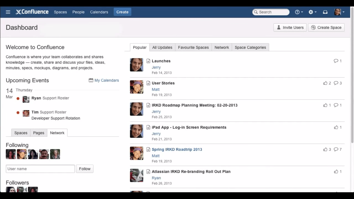Image resolution: width=354 pixels, height=199 pixels.
Task: Click the page icon beside IRKD Roadmap Planning Meeting
Action: (x=148, y=105)
